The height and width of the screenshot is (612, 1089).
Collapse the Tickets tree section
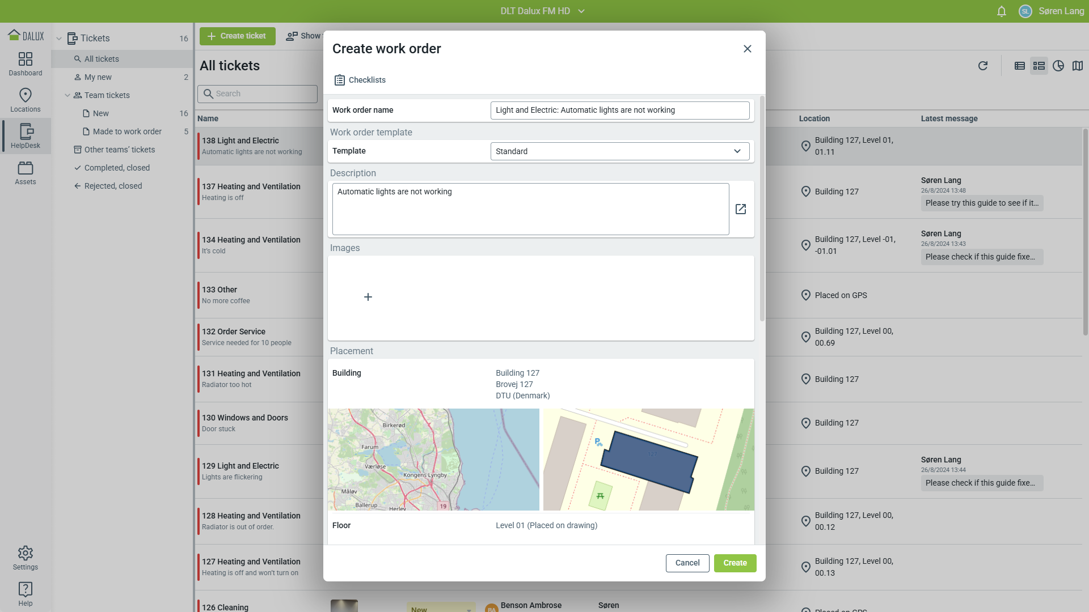[59, 39]
